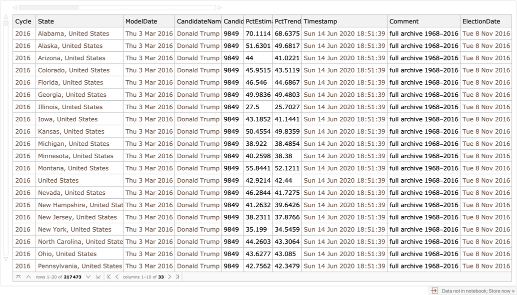Click 'Data not in notebook; Store now' link
This screenshot has height=295, width=517.
478,291
